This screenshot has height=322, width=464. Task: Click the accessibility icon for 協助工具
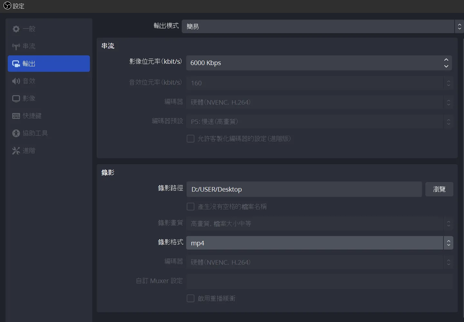[16, 133]
